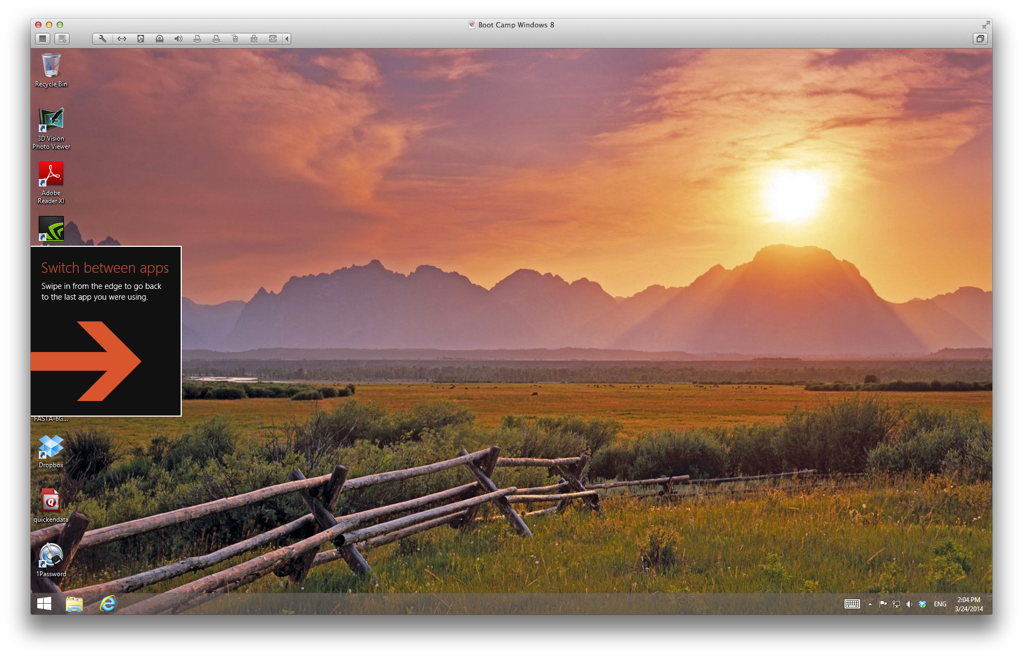The image size is (1023, 657).
Task: Click the sound card speaker icon in VMware toolbar
Action: [x=178, y=39]
